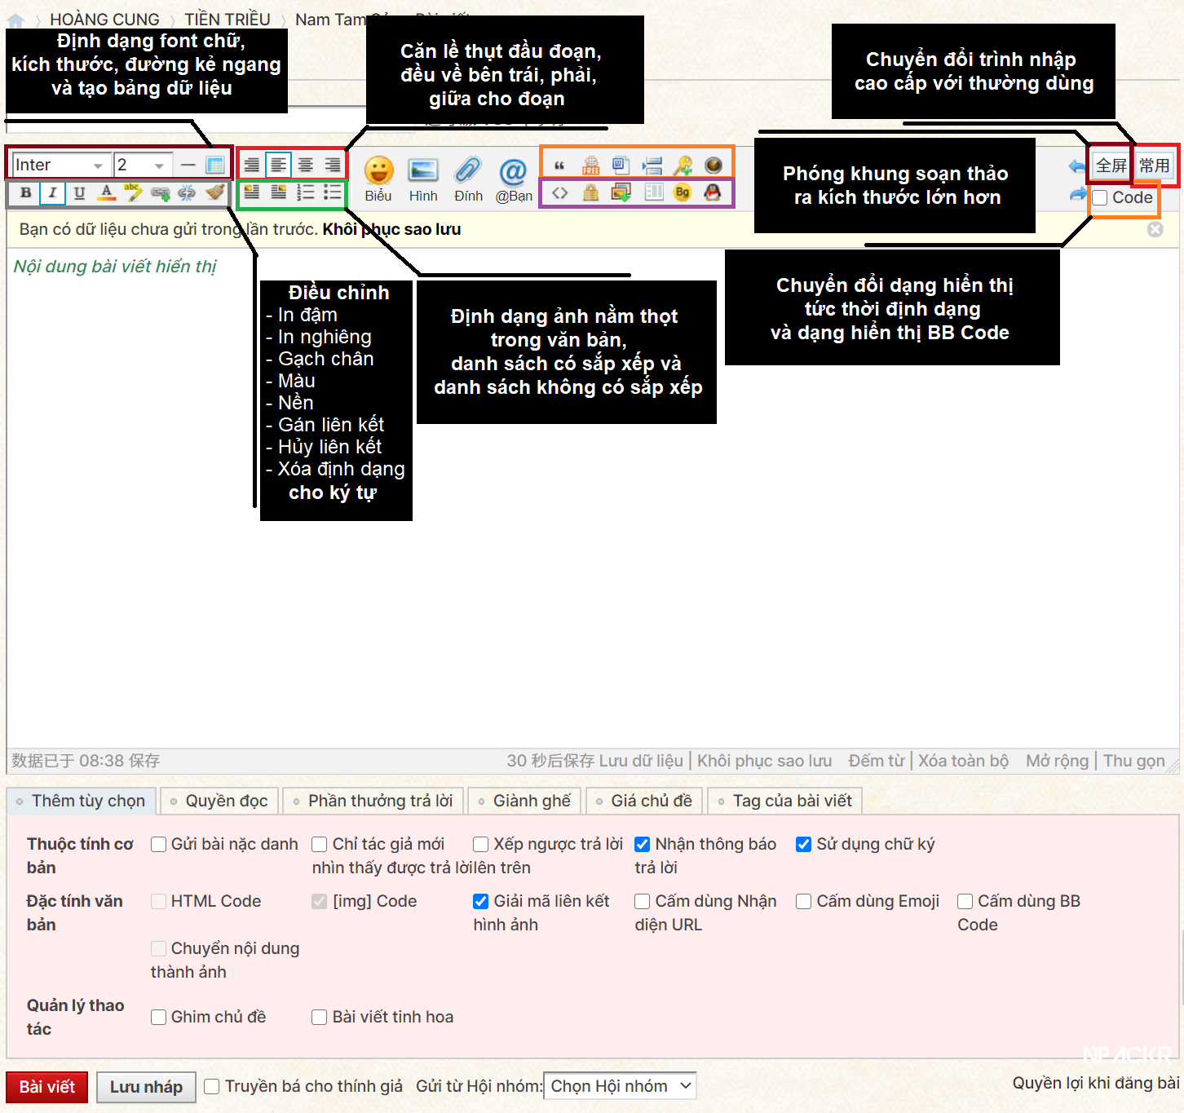Screen dimensions: 1184x1113
Task: Check Bài viết tinh hoa option
Action: pyautogui.click(x=320, y=1017)
